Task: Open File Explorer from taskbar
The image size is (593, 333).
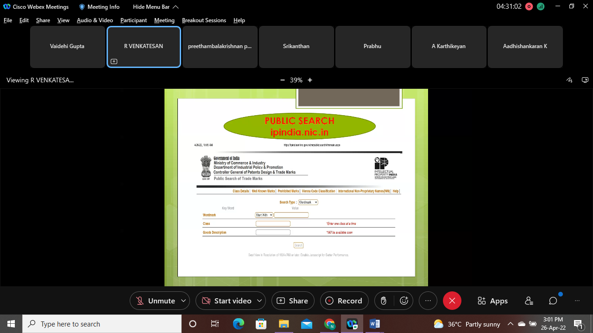Action: point(284,324)
